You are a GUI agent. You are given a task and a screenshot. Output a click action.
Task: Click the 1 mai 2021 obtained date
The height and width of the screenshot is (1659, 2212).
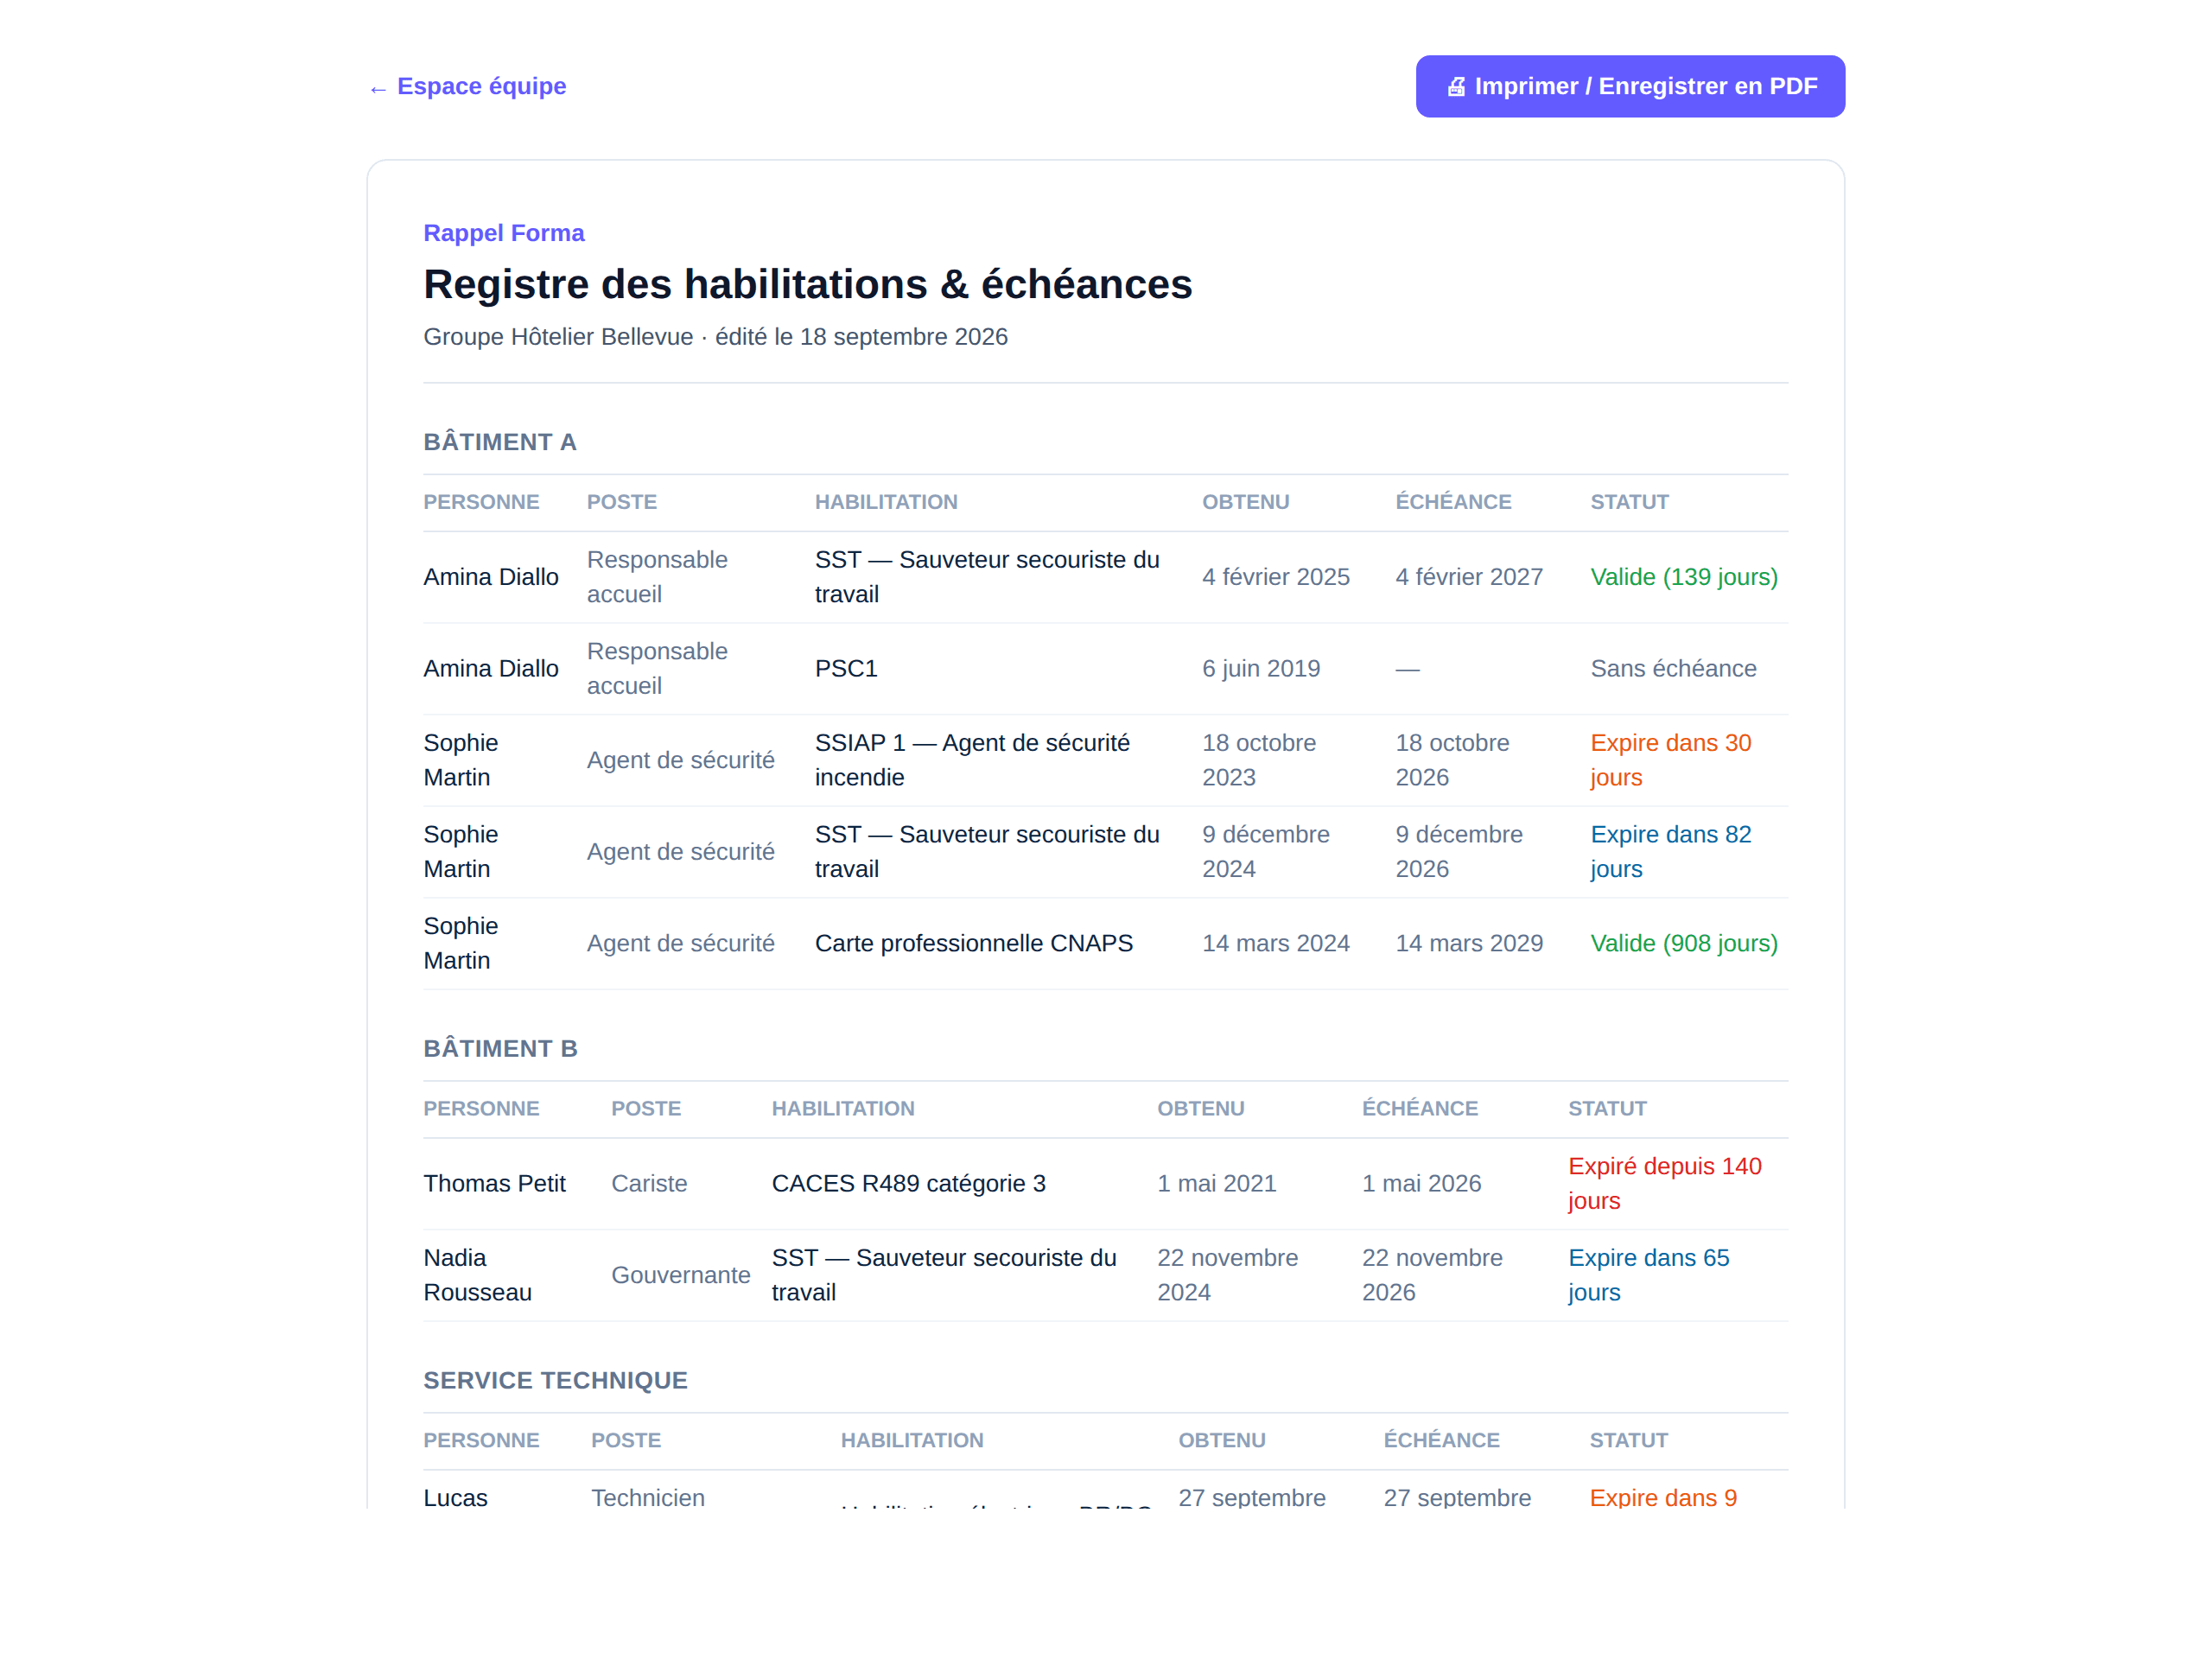[1217, 1184]
